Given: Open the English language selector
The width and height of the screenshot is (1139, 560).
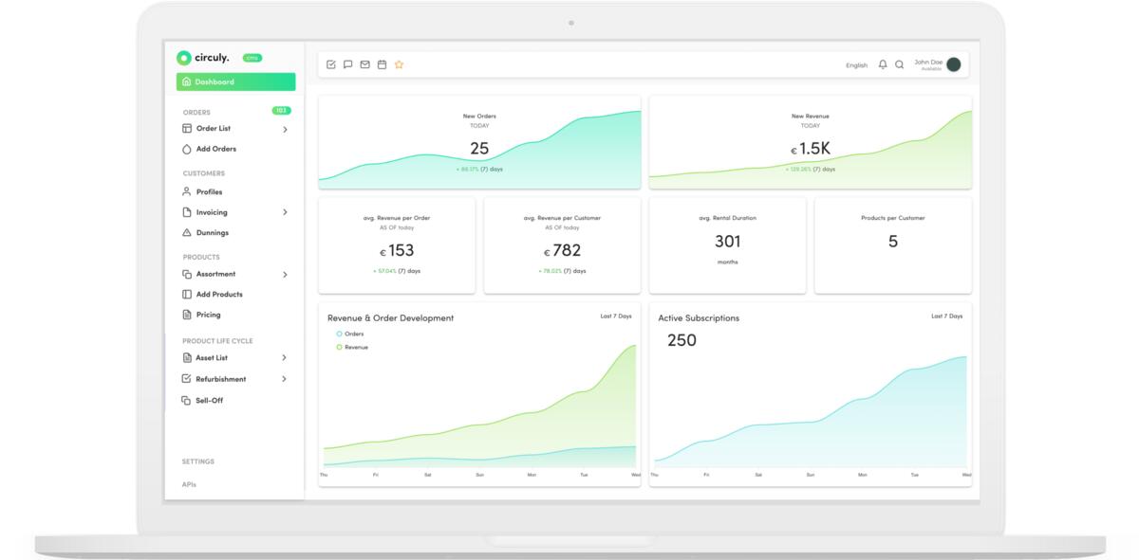Looking at the screenshot, I should 856,65.
